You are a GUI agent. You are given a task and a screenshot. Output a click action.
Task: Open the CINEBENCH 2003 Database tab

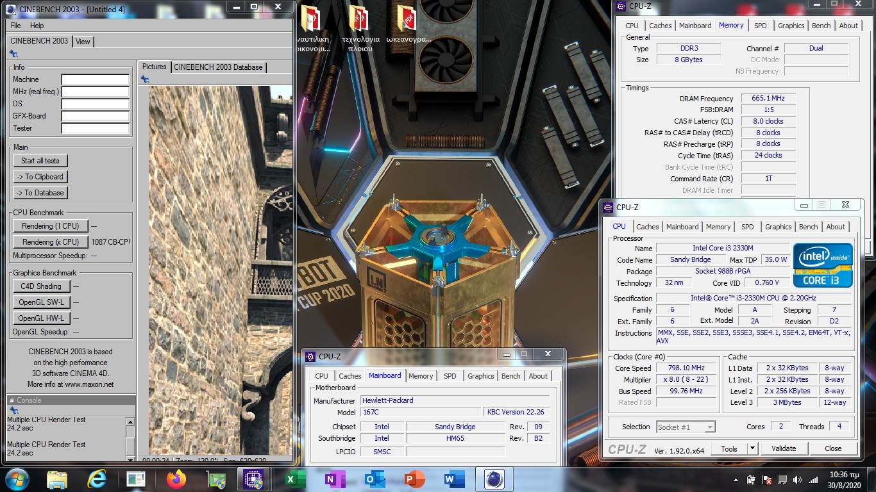coord(218,67)
